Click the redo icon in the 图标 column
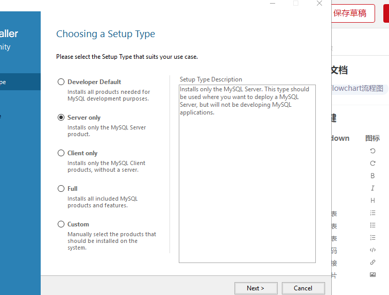The image size is (389, 295). click(373, 163)
